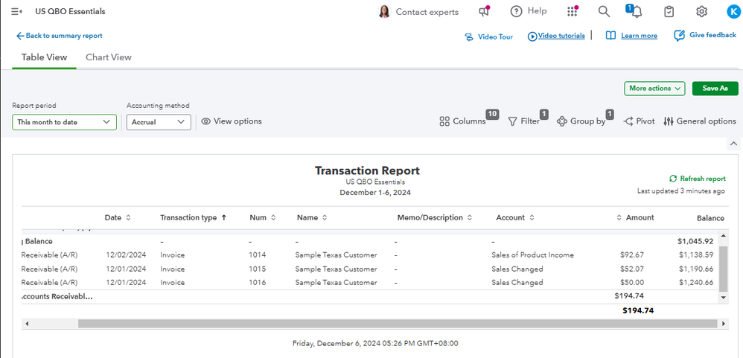The height and width of the screenshot is (358, 743).
Task: Open the More actions dropdown
Action: pos(654,89)
